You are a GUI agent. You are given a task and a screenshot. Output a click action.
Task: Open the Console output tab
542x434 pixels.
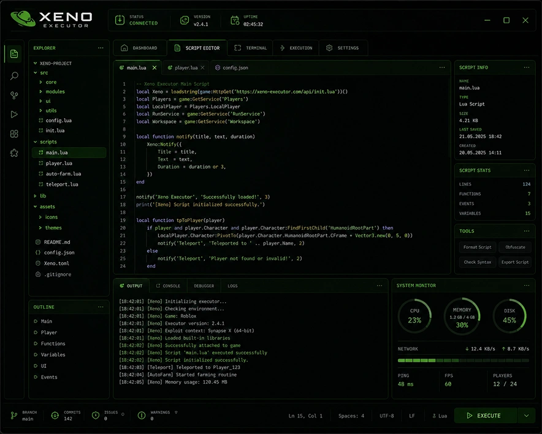click(x=168, y=286)
